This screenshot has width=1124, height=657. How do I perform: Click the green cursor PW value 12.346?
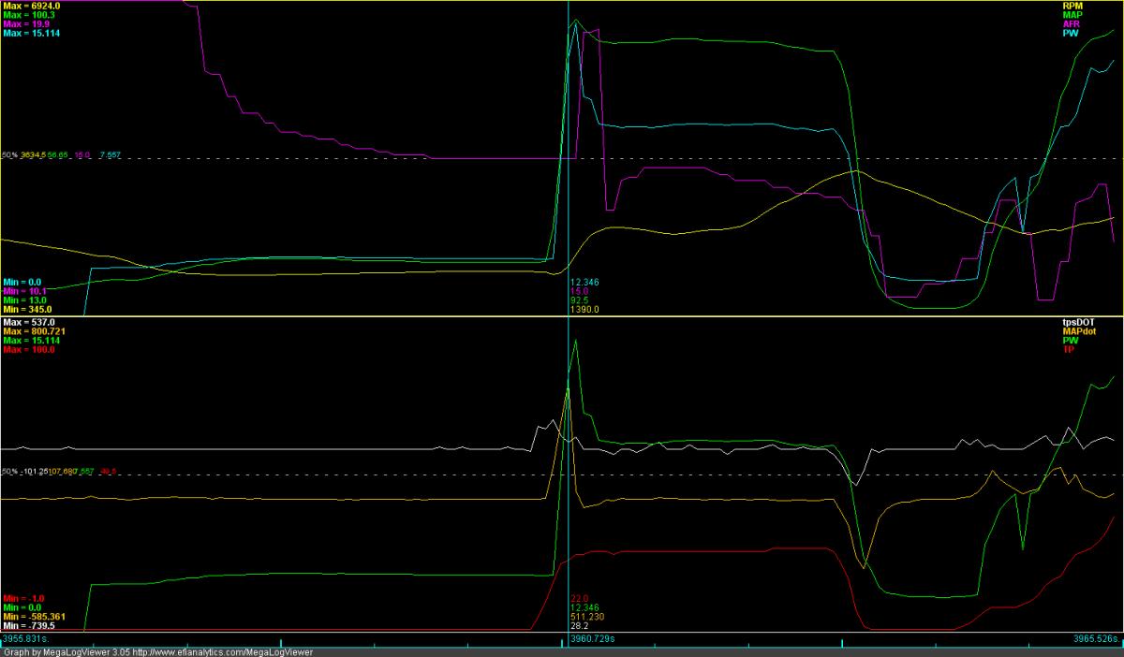(x=585, y=606)
